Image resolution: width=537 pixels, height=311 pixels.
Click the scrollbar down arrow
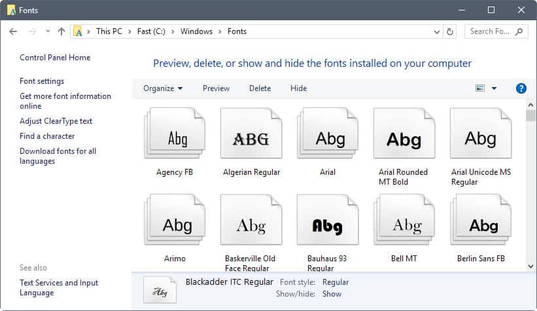[x=530, y=266]
